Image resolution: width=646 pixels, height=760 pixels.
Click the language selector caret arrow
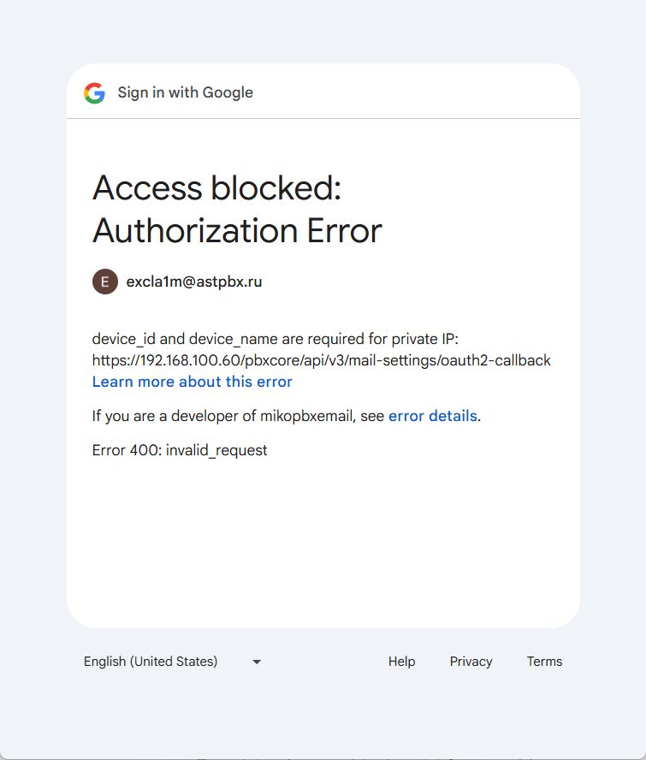click(x=257, y=662)
